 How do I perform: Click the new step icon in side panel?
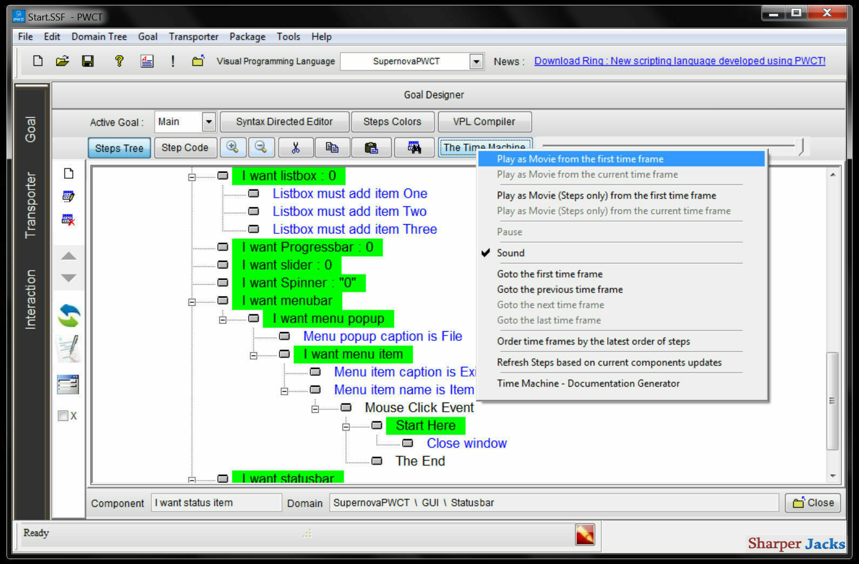point(69,173)
